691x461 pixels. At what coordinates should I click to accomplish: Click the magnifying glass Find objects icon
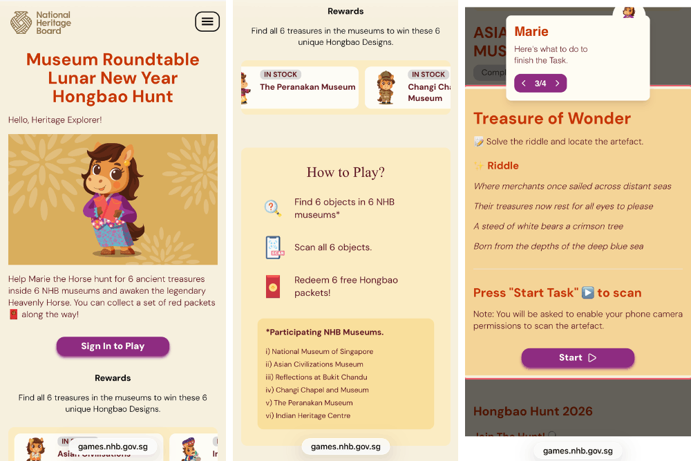[x=272, y=208]
